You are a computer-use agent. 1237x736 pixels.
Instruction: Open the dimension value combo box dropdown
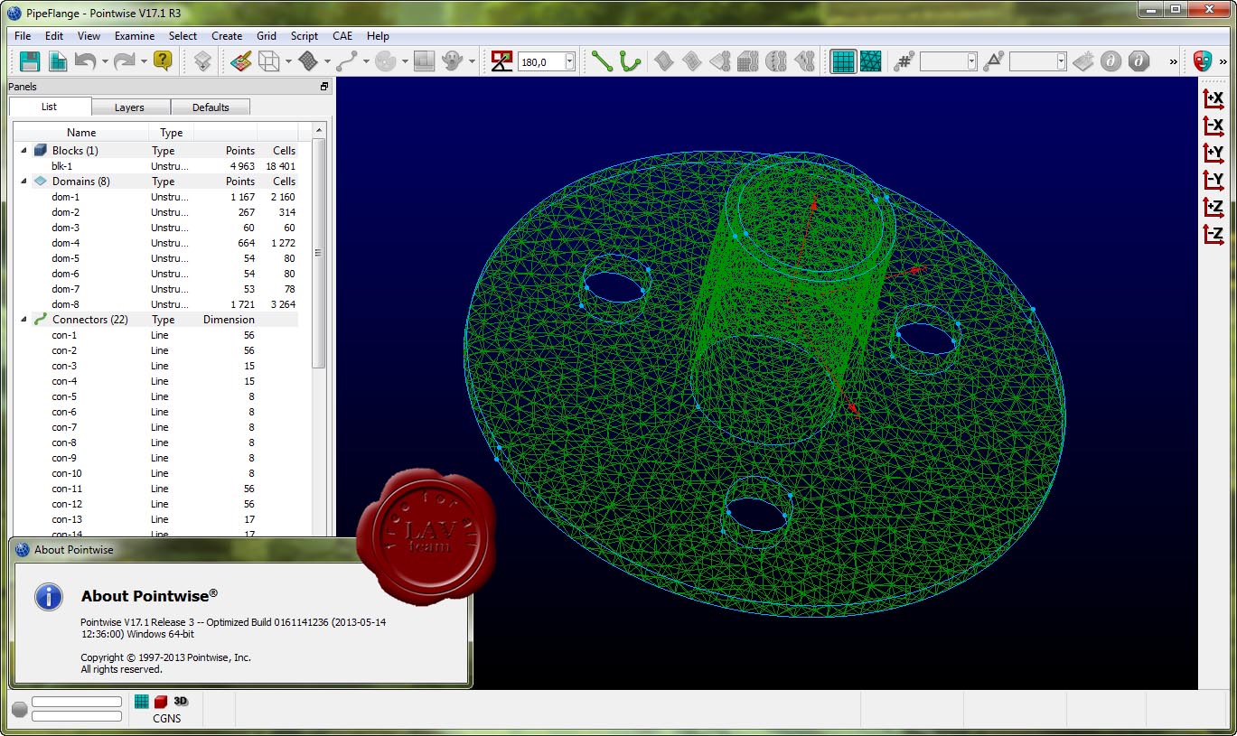[x=972, y=61]
